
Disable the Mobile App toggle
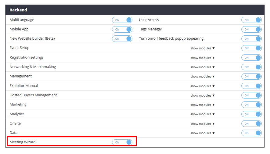(x=122, y=30)
